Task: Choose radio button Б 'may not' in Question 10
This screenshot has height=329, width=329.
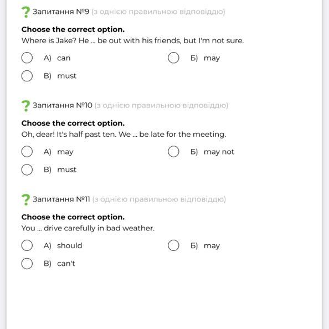Action: (173, 152)
